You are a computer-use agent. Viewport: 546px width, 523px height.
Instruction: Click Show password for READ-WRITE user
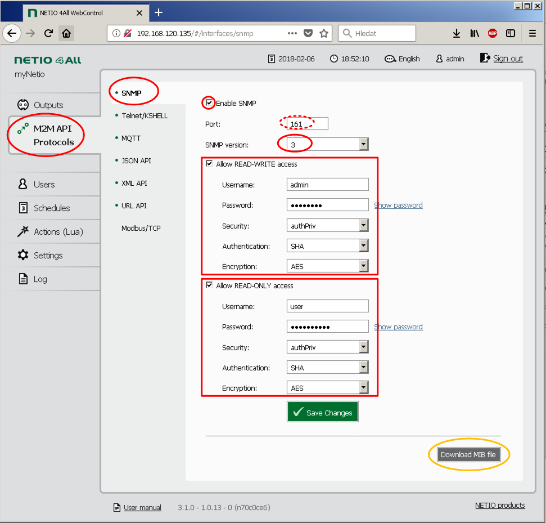point(398,205)
